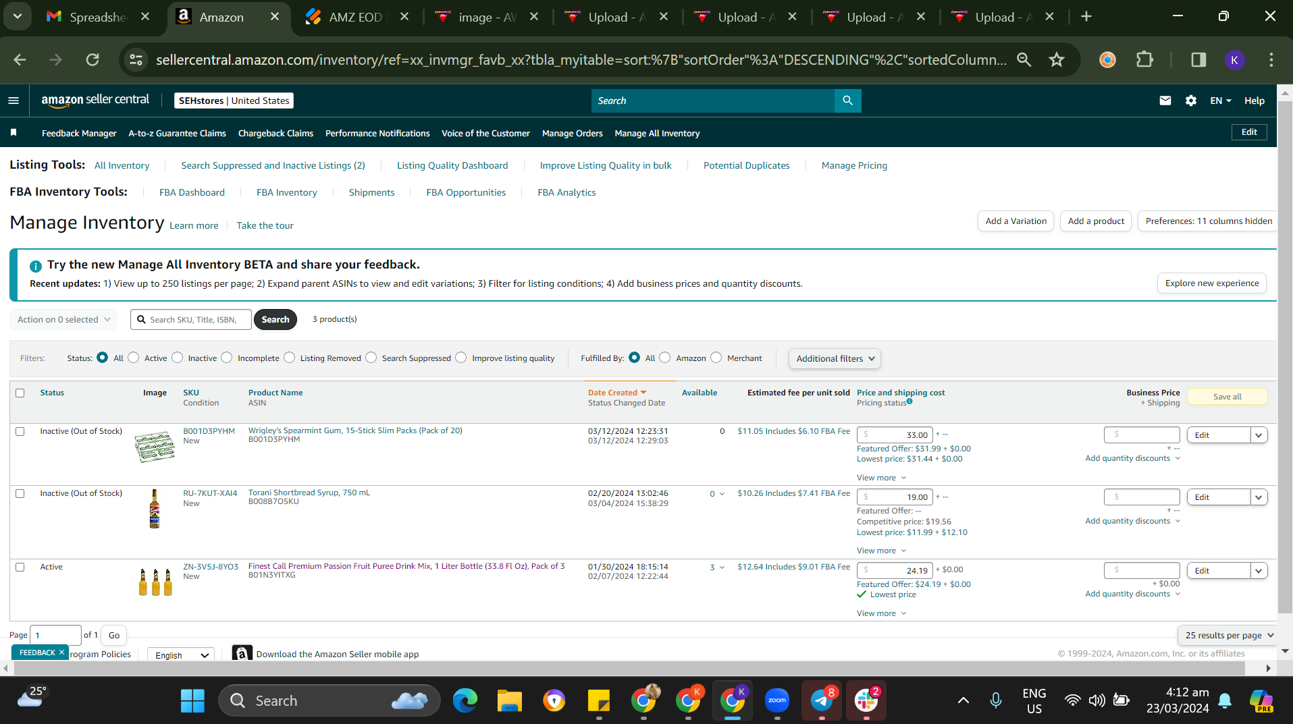
Task: Open the tab search dropdown arrow
Action: click(x=18, y=16)
